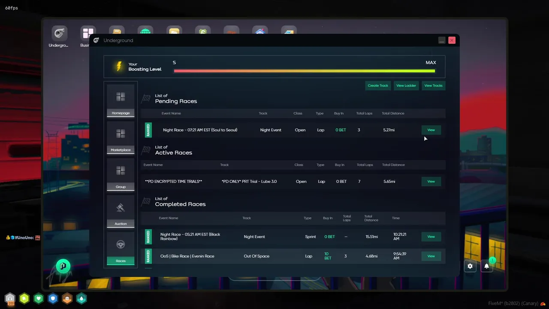Viewport: 549px width, 309px height.
Task: Click the headset voice HUD icon
Action: 10,298
